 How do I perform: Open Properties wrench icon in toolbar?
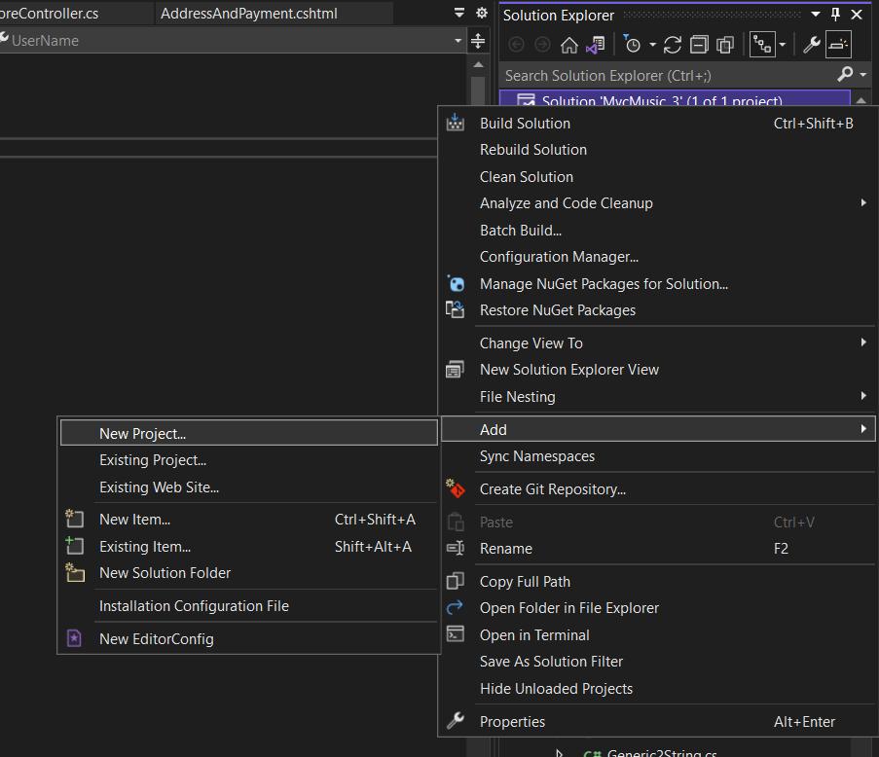[x=811, y=45]
